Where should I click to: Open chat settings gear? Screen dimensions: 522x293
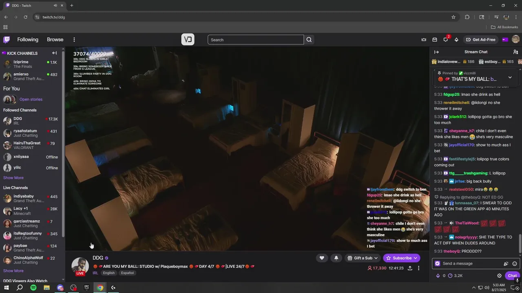click(x=499, y=276)
